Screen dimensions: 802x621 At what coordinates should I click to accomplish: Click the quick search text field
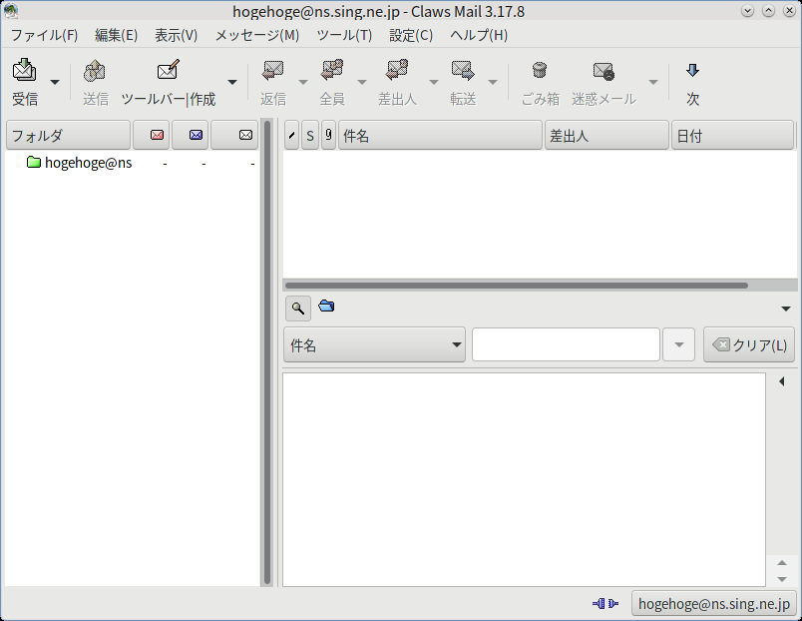[x=566, y=345]
